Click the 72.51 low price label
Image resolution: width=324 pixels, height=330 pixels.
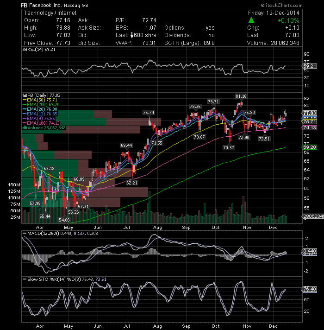(264, 139)
